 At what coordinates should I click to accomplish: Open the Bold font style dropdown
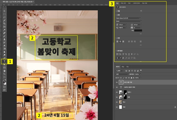point(141,21)
